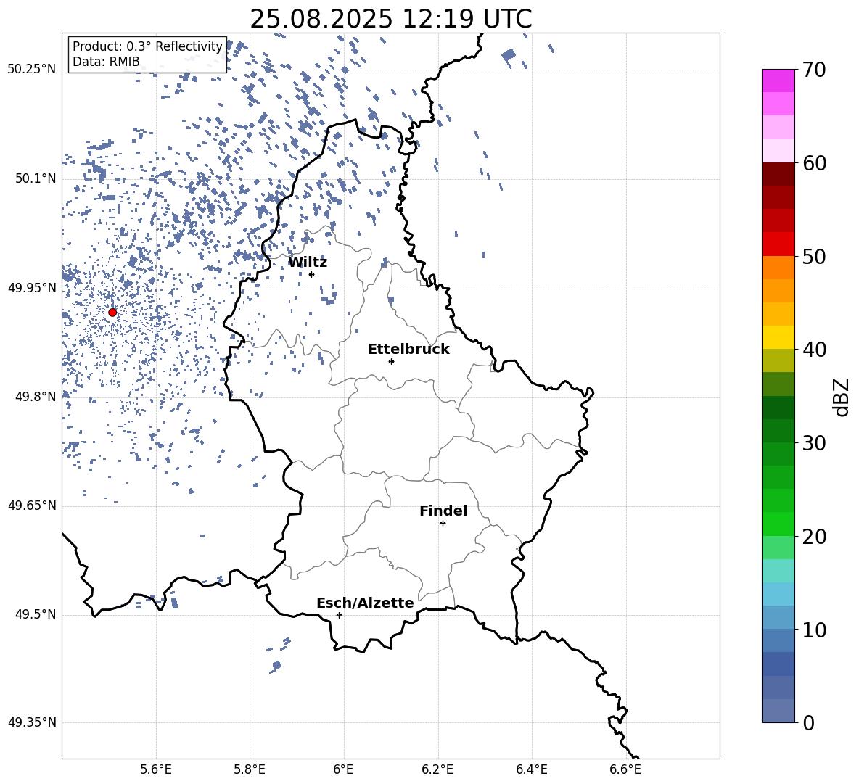
Task: Click the magenta swatch at colorbar top
Action: click(778, 81)
